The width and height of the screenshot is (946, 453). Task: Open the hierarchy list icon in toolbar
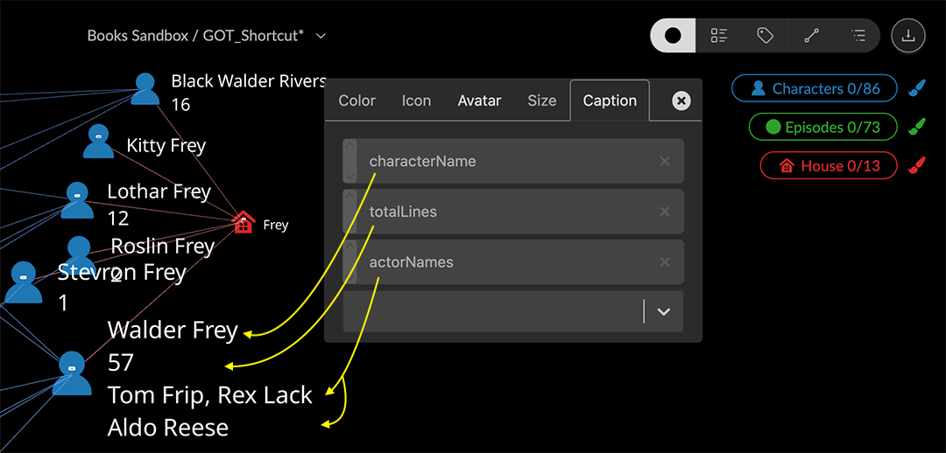click(x=858, y=36)
